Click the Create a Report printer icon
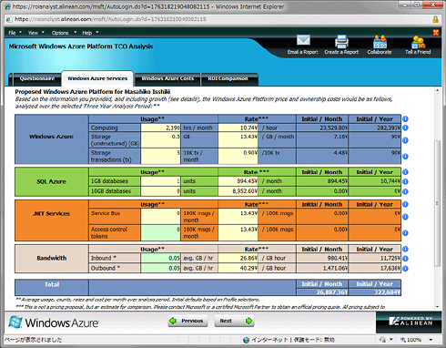The width and height of the screenshot is (446, 348). click(341, 41)
